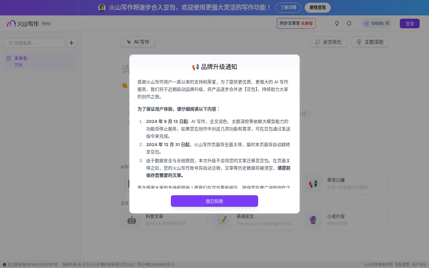The image size is (429, 268).
Task: Click the 同步文章至头条号 button
Action: click(x=296, y=23)
